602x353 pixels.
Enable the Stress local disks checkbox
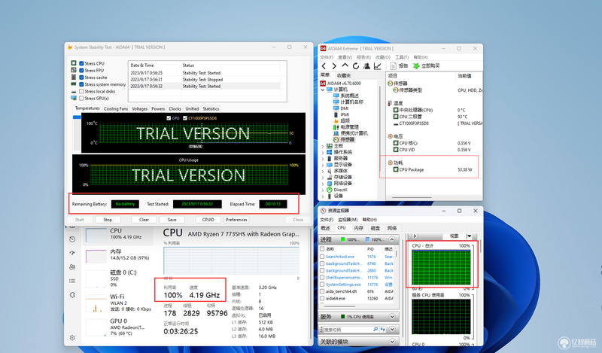tap(81, 91)
